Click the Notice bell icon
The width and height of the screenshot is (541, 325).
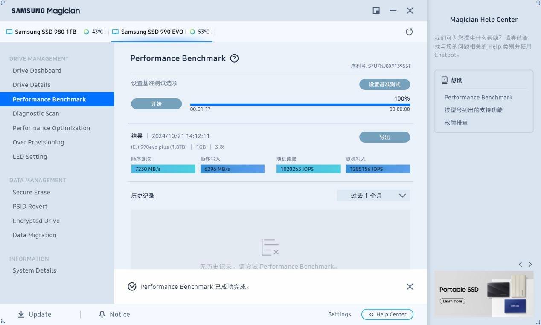click(102, 314)
